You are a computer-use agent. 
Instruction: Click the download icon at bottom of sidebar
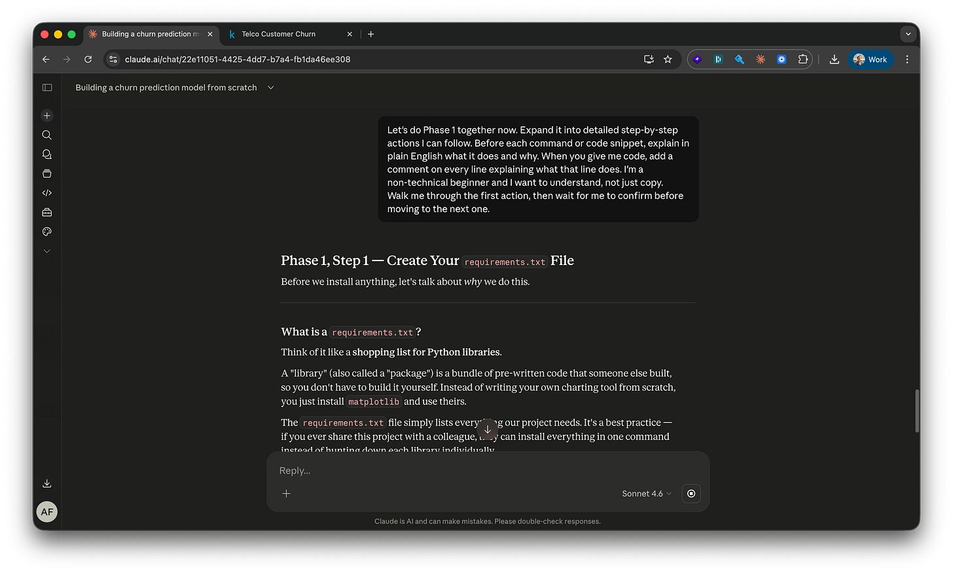(x=46, y=483)
